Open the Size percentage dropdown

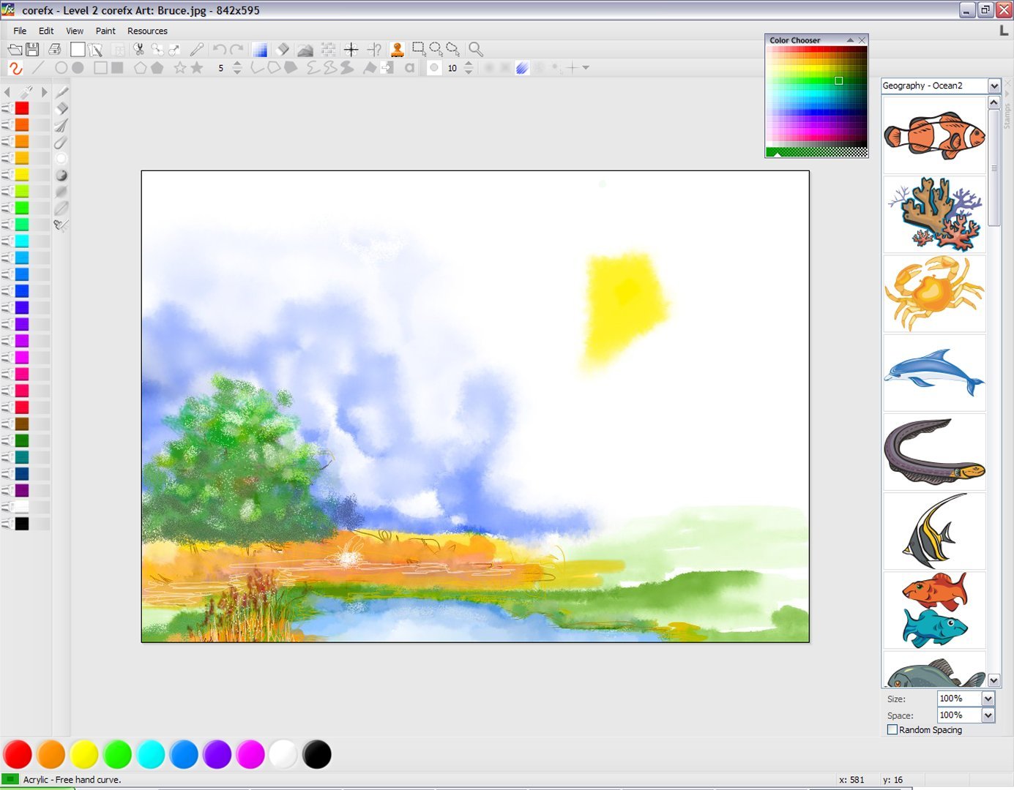[x=987, y=698]
